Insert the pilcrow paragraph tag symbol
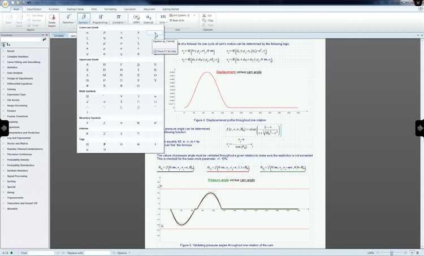This screenshot has height=256, width=424. [104, 144]
